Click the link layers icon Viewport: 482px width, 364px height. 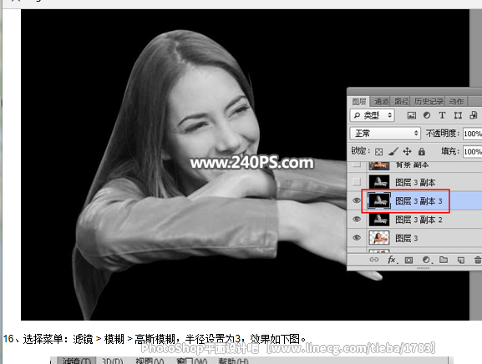click(373, 260)
